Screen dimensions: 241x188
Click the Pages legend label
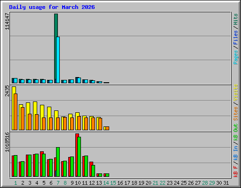coord(236,57)
